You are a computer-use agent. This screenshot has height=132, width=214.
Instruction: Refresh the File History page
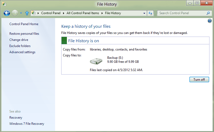coord(150,13)
